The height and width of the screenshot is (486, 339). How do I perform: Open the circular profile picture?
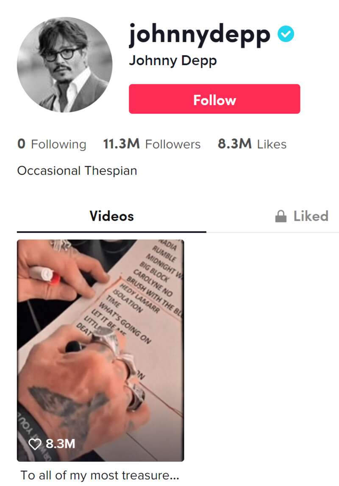65,64
